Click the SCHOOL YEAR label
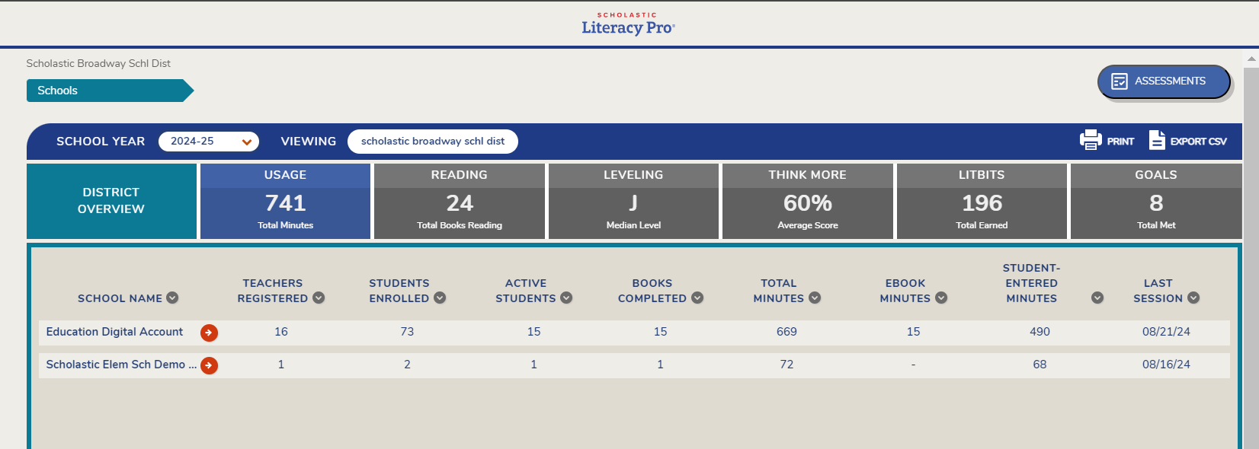This screenshot has height=449, width=1259. coord(101,142)
